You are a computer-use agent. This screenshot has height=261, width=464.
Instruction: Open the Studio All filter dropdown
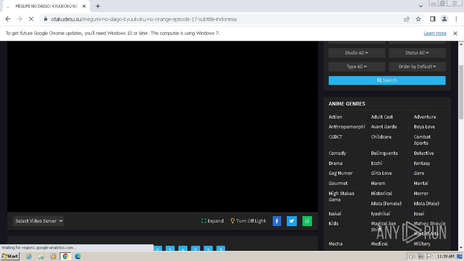357,53
